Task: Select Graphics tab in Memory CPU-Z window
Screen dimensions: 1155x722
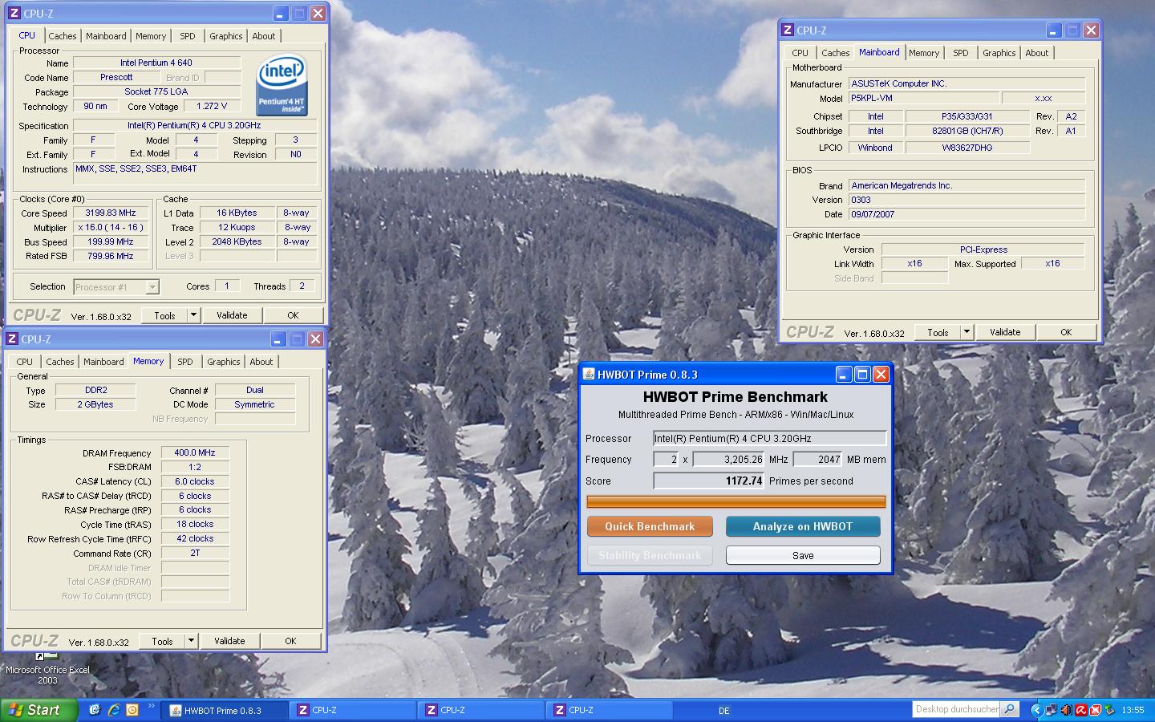Action: pyautogui.click(x=224, y=362)
